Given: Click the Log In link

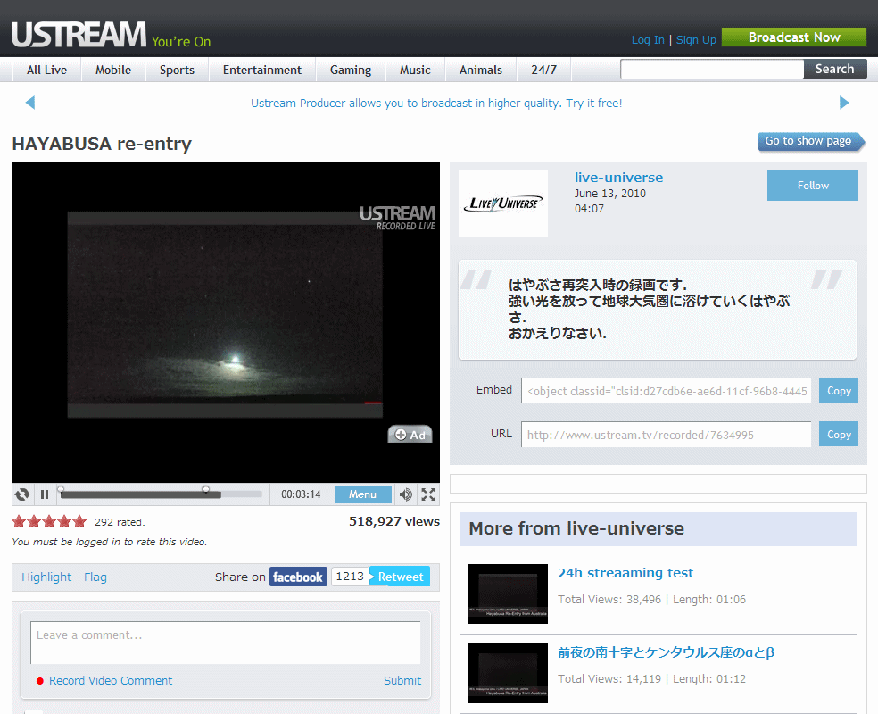Looking at the screenshot, I should (648, 40).
